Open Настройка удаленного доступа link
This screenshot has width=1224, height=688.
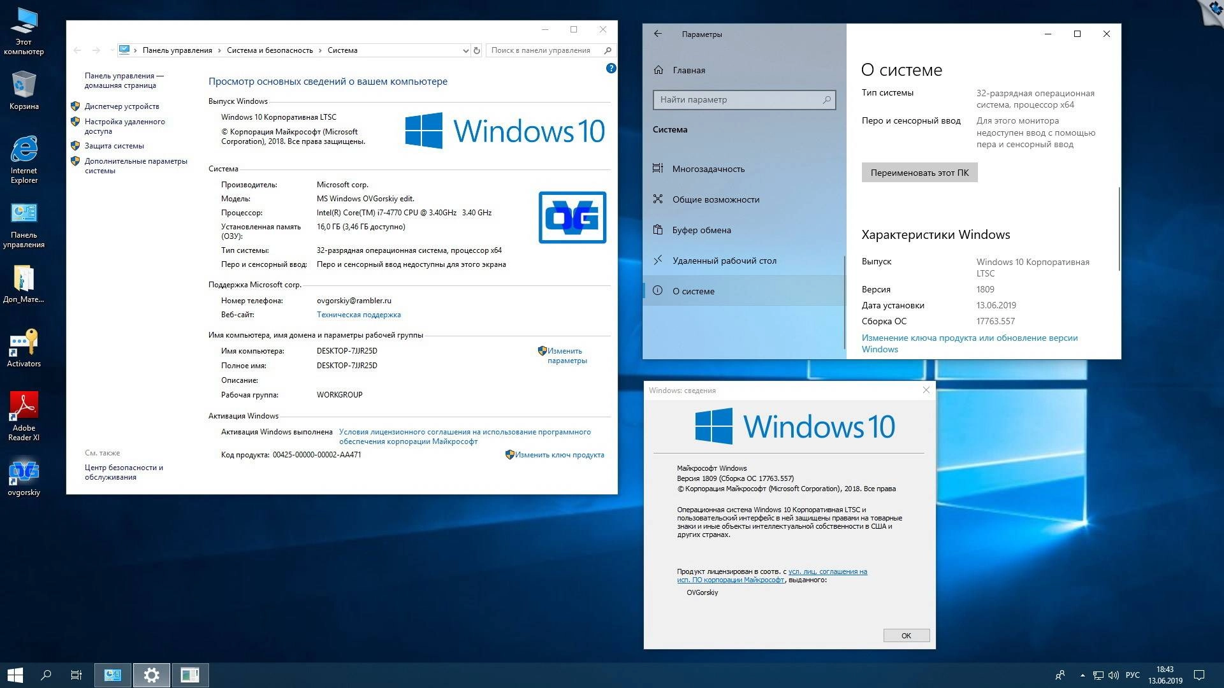click(x=124, y=126)
